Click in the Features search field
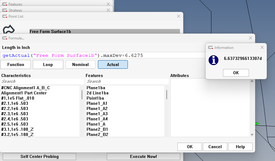The image size is (275, 161). click(127, 81)
